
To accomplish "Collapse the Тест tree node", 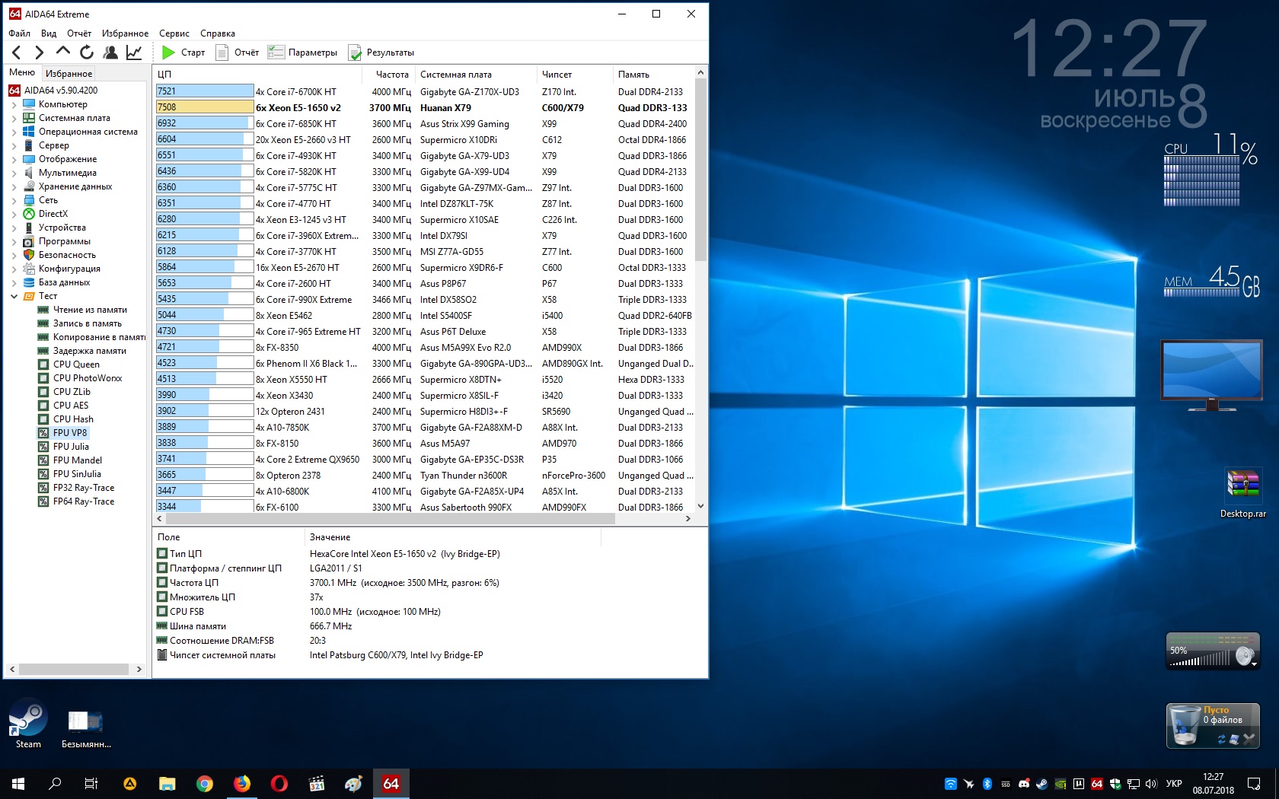I will click(x=14, y=297).
